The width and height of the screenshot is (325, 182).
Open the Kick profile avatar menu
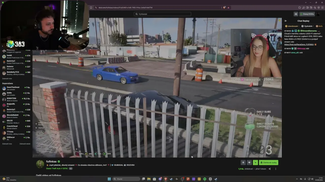click(x=318, y=14)
